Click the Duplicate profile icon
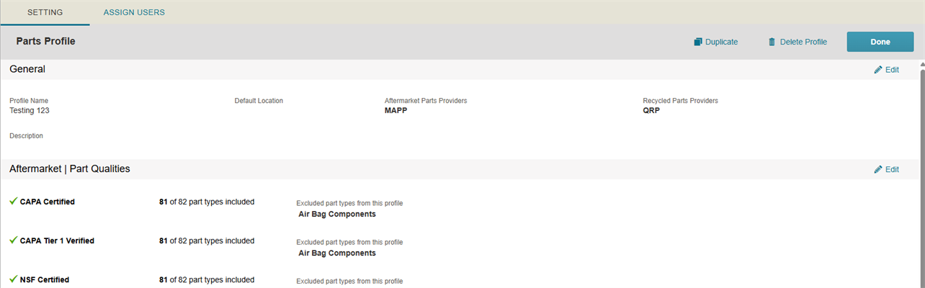This screenshot has height=288, width=925. click(697, 42)
